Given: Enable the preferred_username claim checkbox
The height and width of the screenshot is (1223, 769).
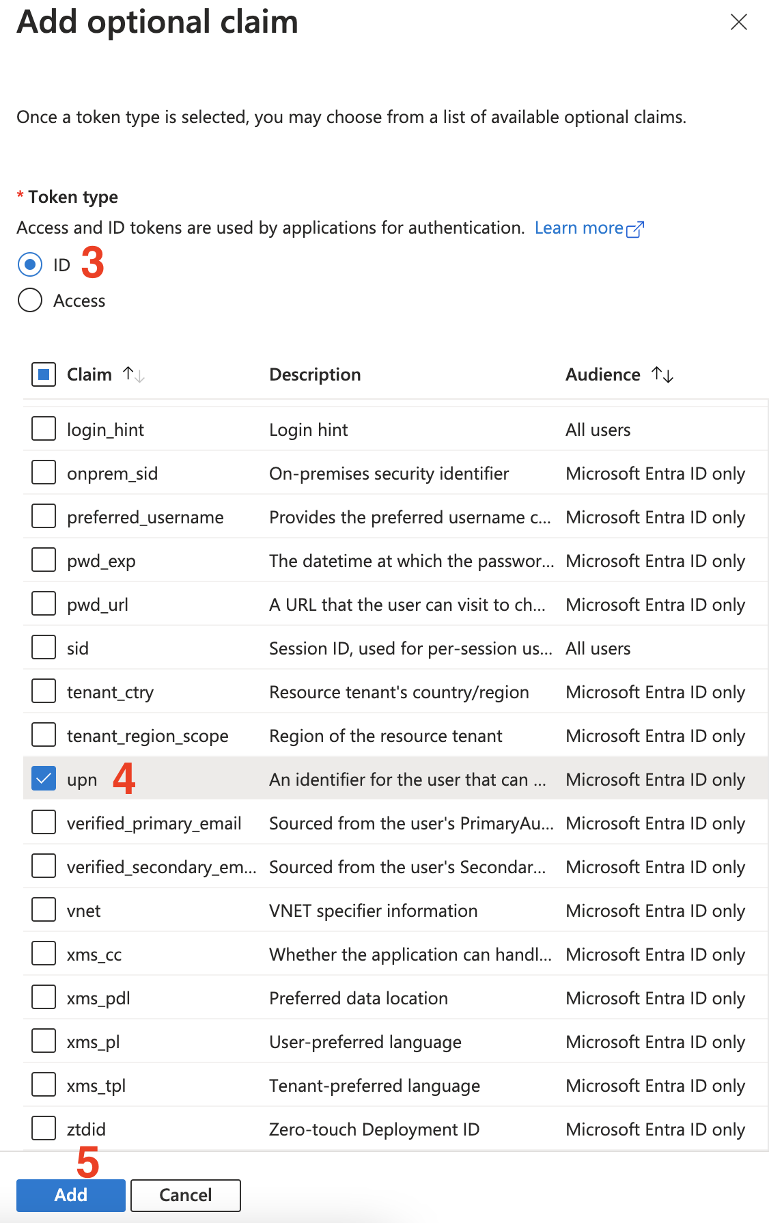Looking at the screenshot, I should point(44,517).
